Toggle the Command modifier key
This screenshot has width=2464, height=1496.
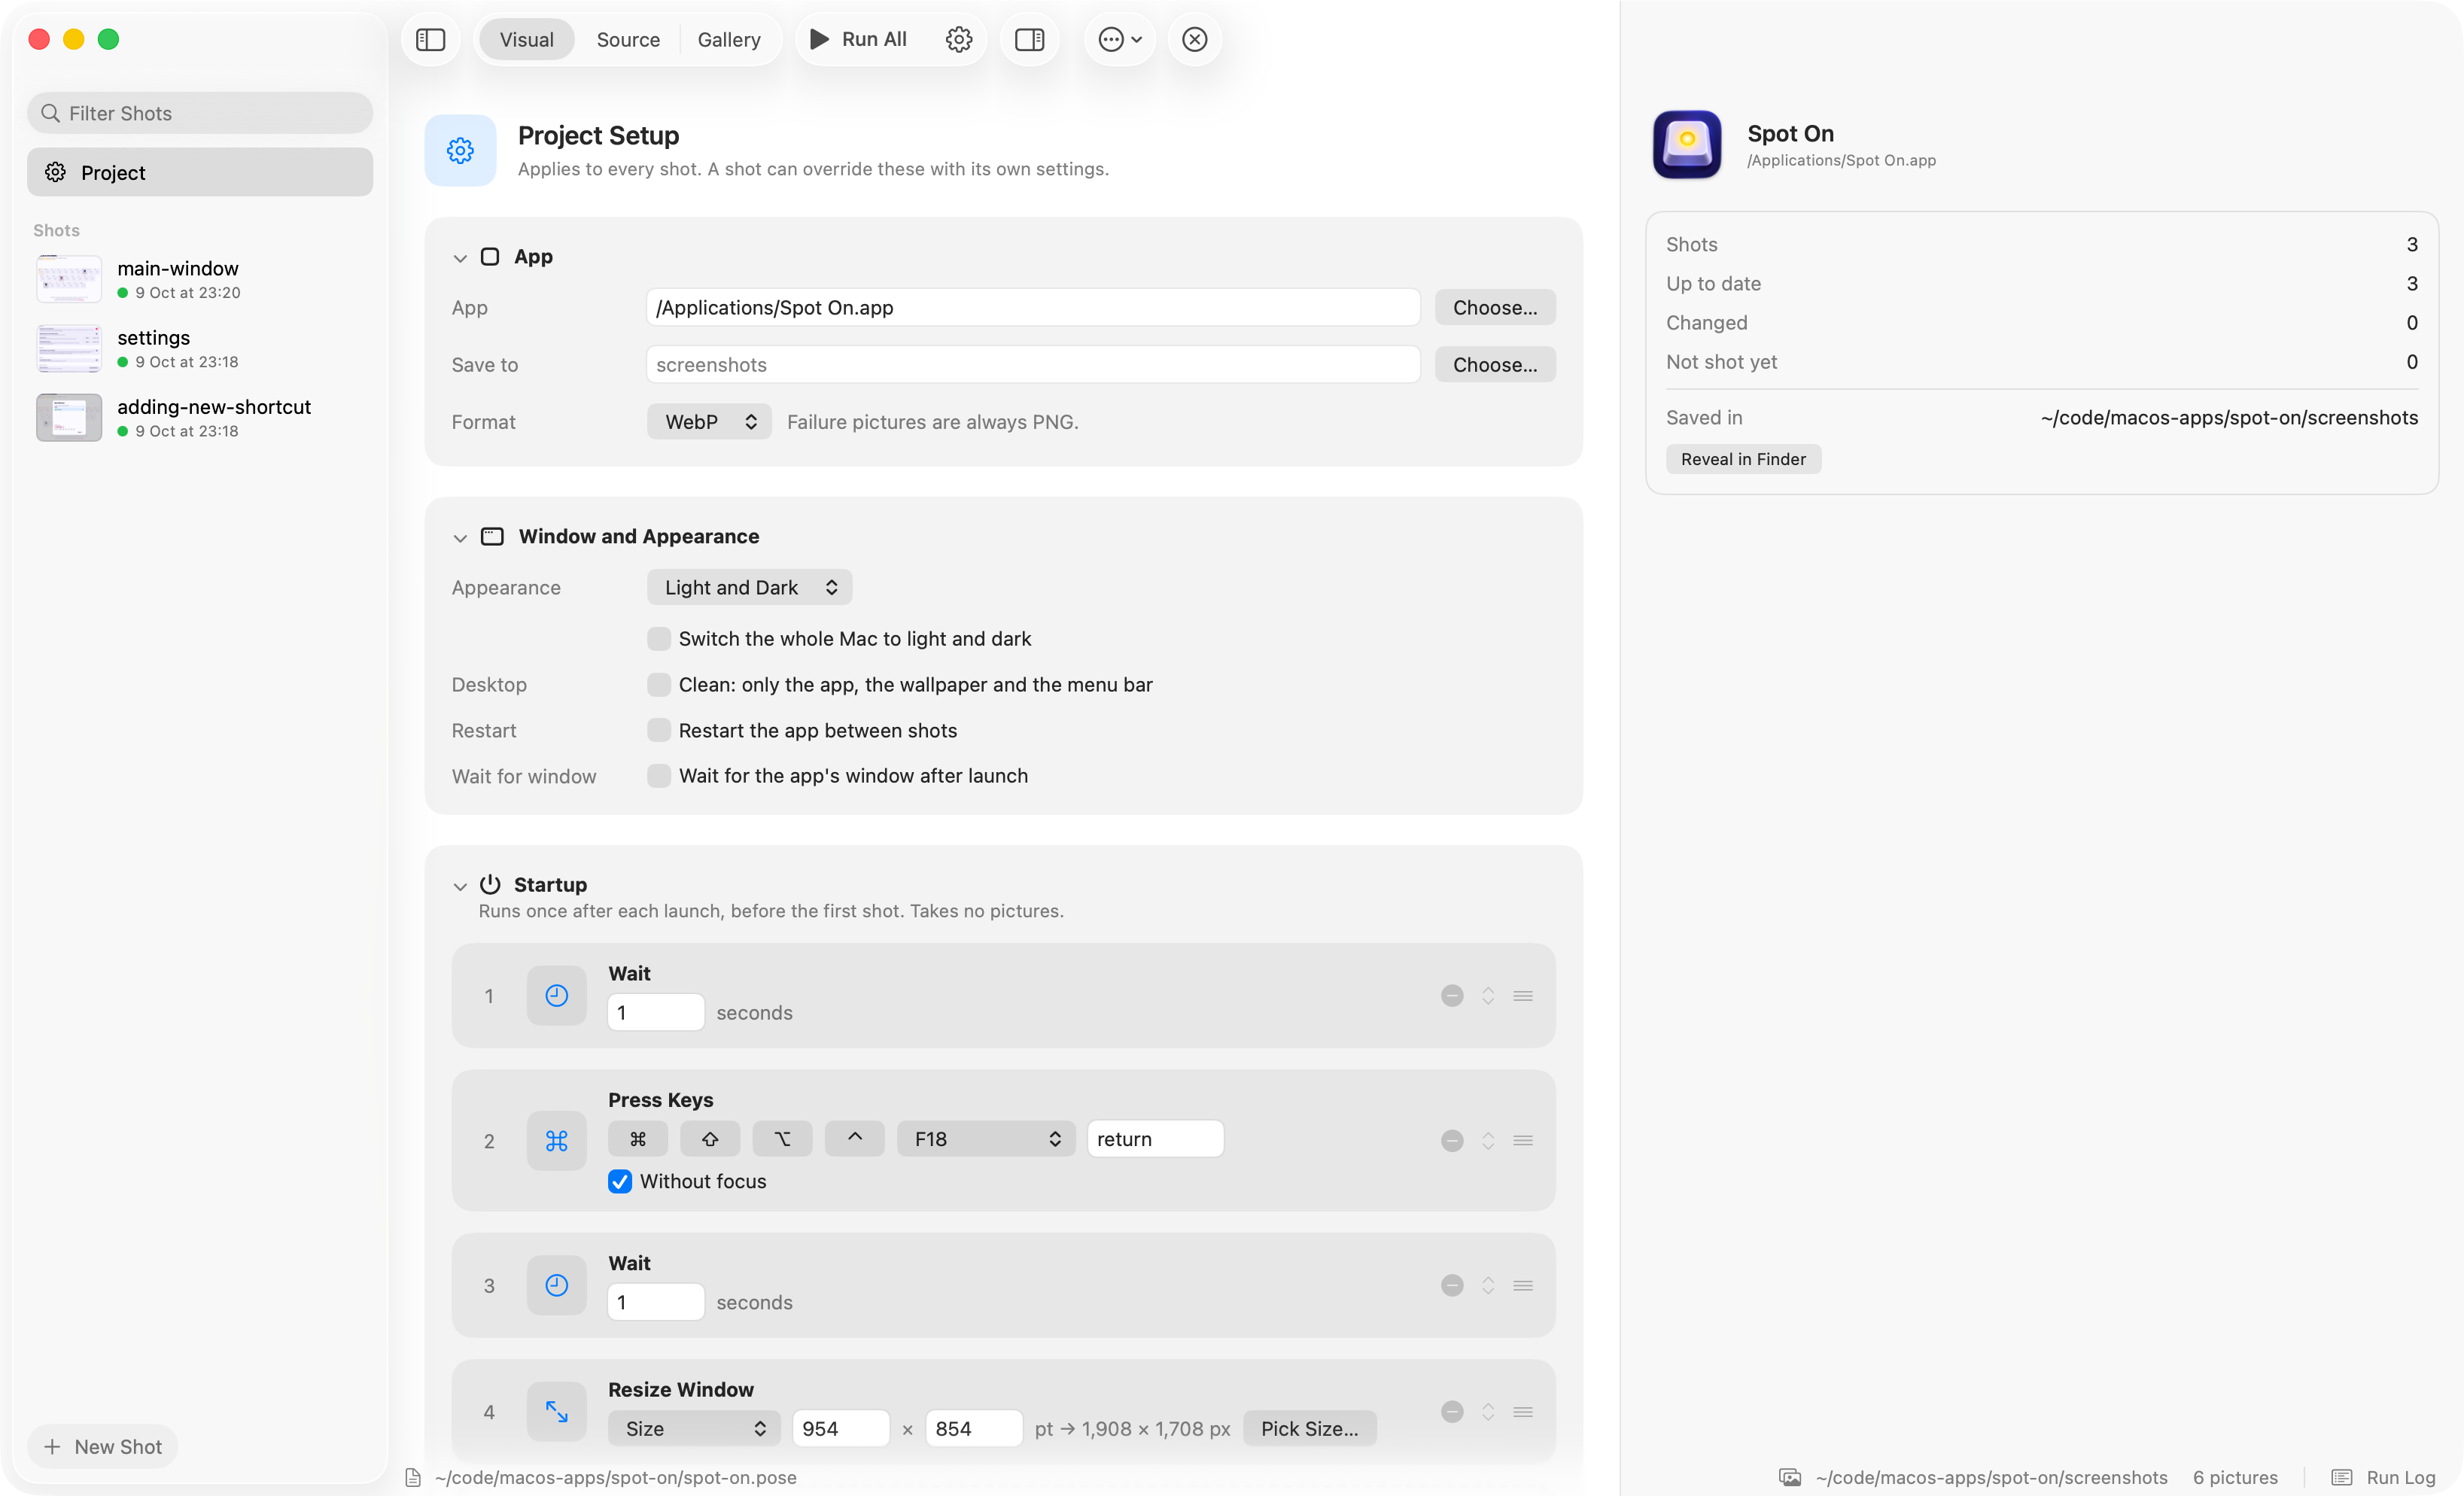click(x=637, y=1139)
